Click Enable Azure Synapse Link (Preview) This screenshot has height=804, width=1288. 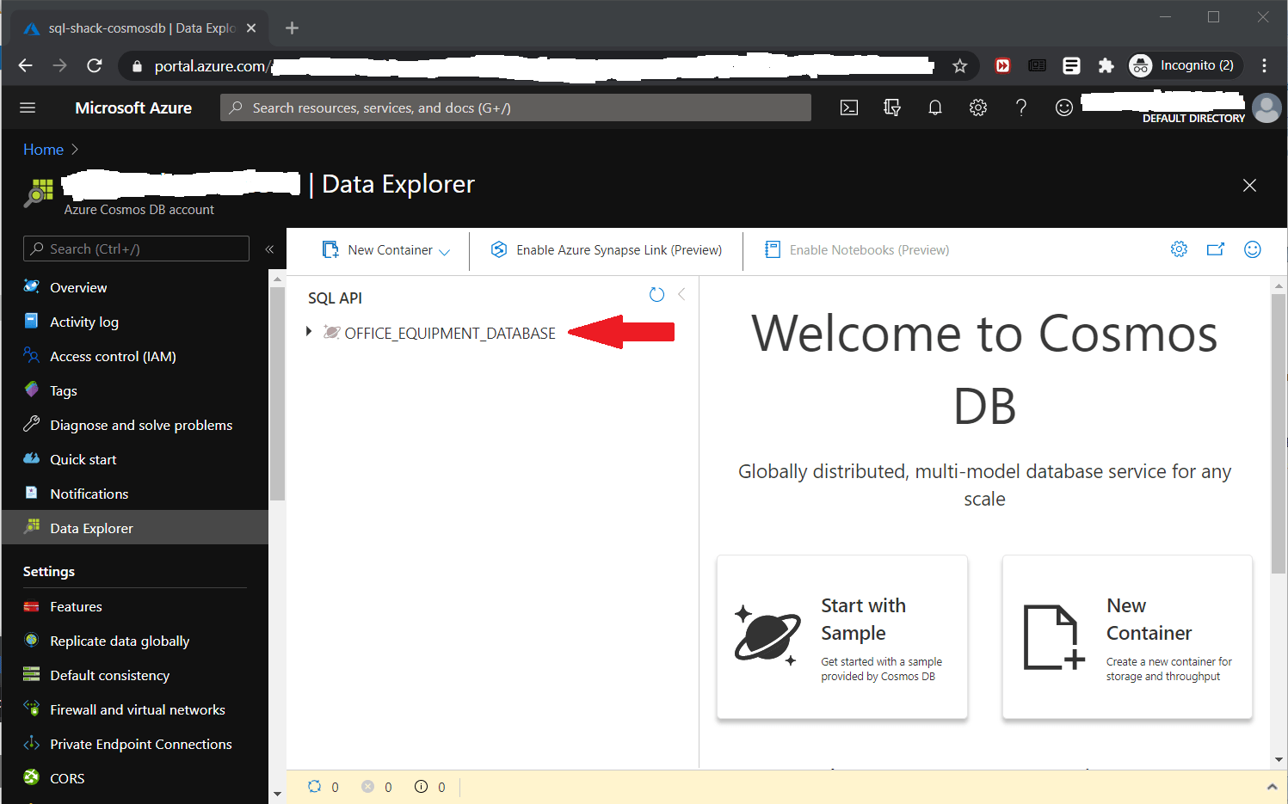pos(607,250)
